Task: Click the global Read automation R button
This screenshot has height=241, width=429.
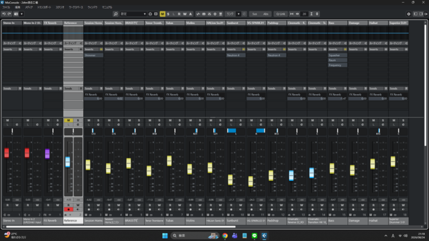Action: [179, 14]
